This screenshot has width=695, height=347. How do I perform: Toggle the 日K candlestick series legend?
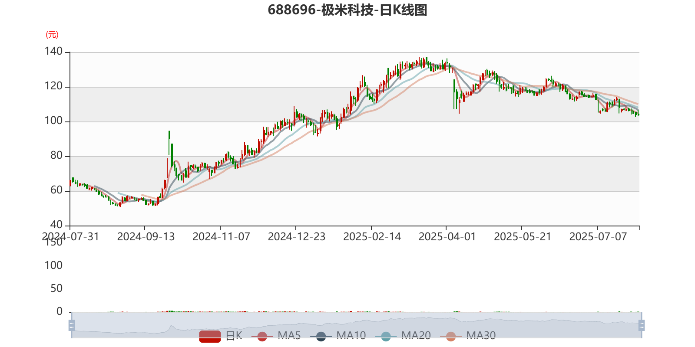tap(221, 336)
